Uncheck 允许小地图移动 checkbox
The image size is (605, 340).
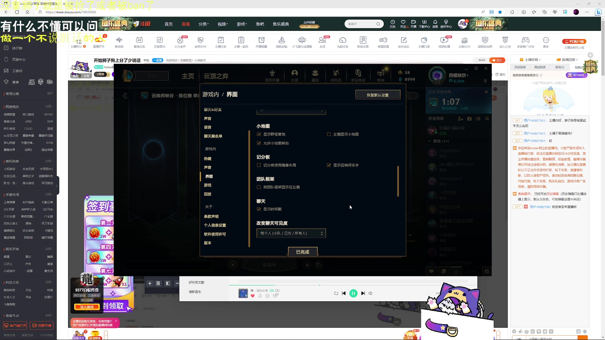point(259,143)
